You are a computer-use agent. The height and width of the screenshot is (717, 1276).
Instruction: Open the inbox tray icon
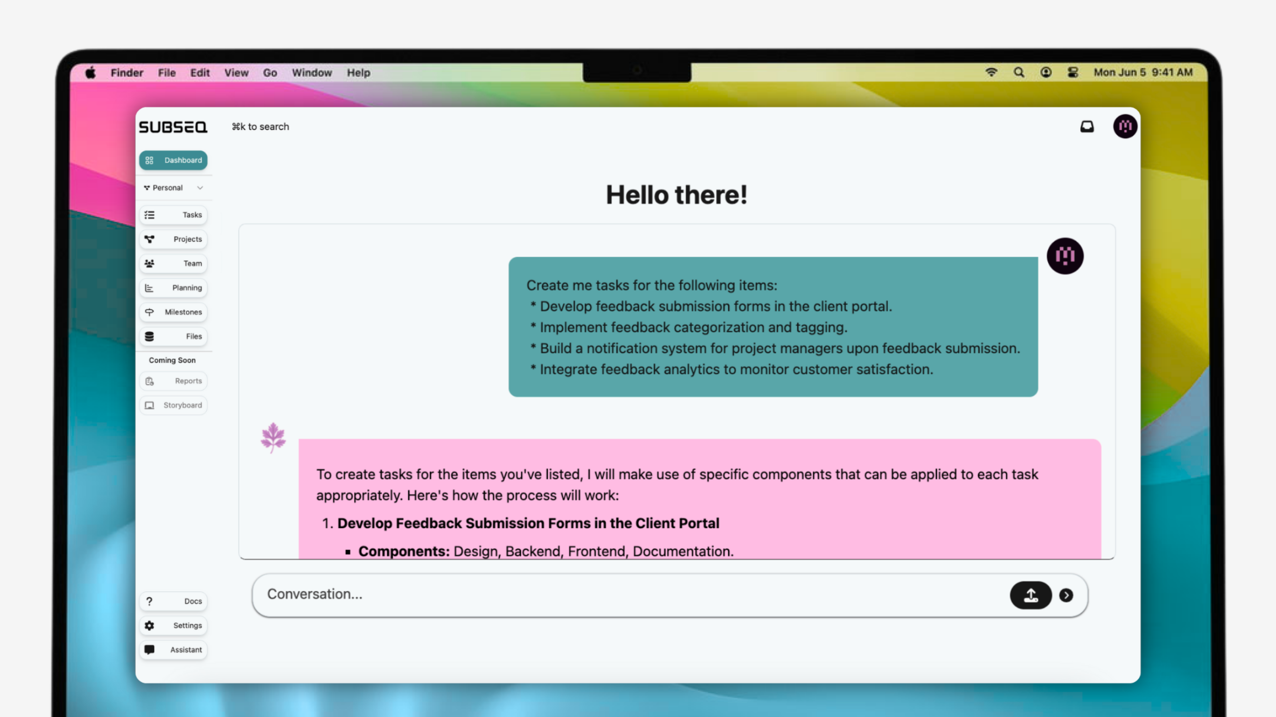[1087, 127]
